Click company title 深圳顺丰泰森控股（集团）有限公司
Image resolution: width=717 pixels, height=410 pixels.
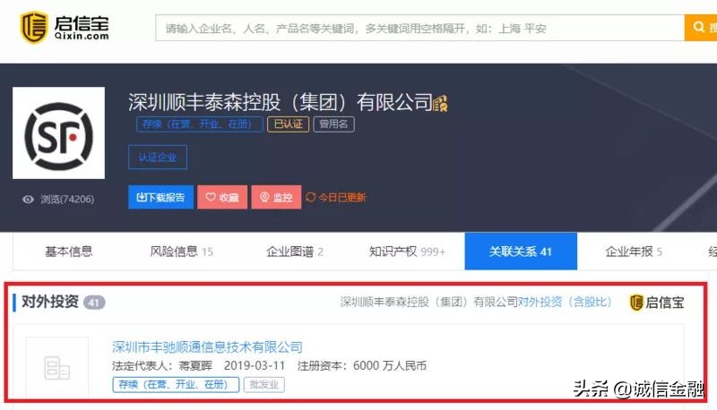[x=281, y=102]
